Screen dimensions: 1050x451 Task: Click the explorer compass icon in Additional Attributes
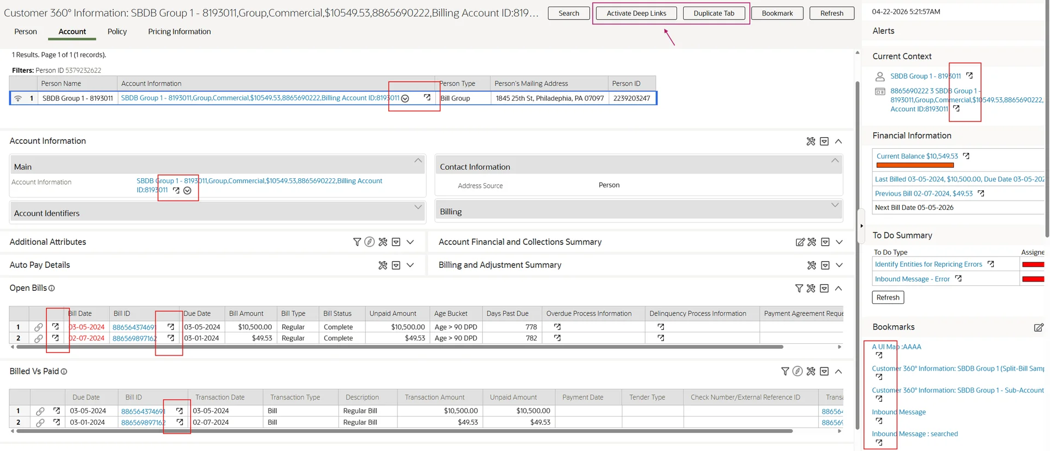click(x=370, y=242)
